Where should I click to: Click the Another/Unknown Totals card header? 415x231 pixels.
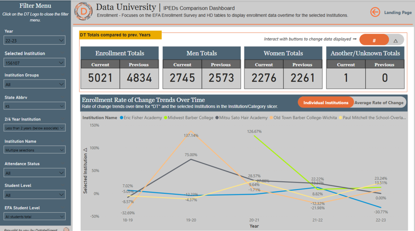click(x=365, y=53)
